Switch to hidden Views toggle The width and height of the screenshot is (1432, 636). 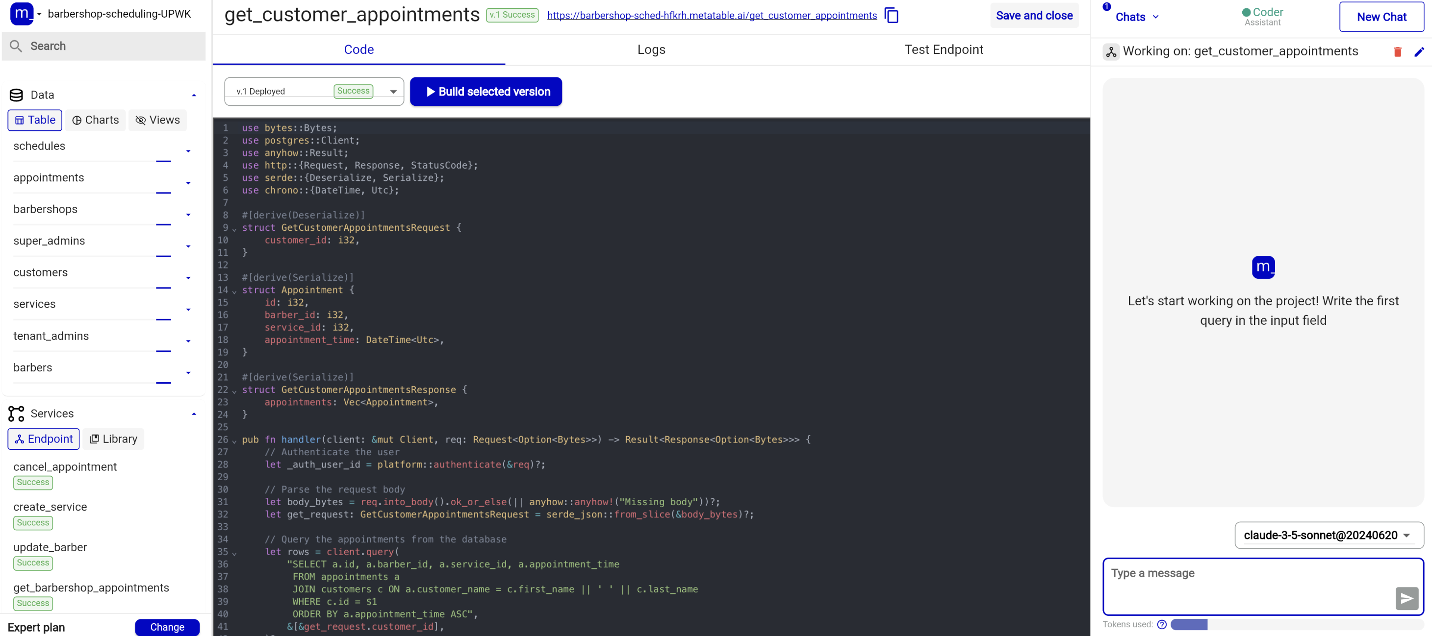click(x=158, y=120)
